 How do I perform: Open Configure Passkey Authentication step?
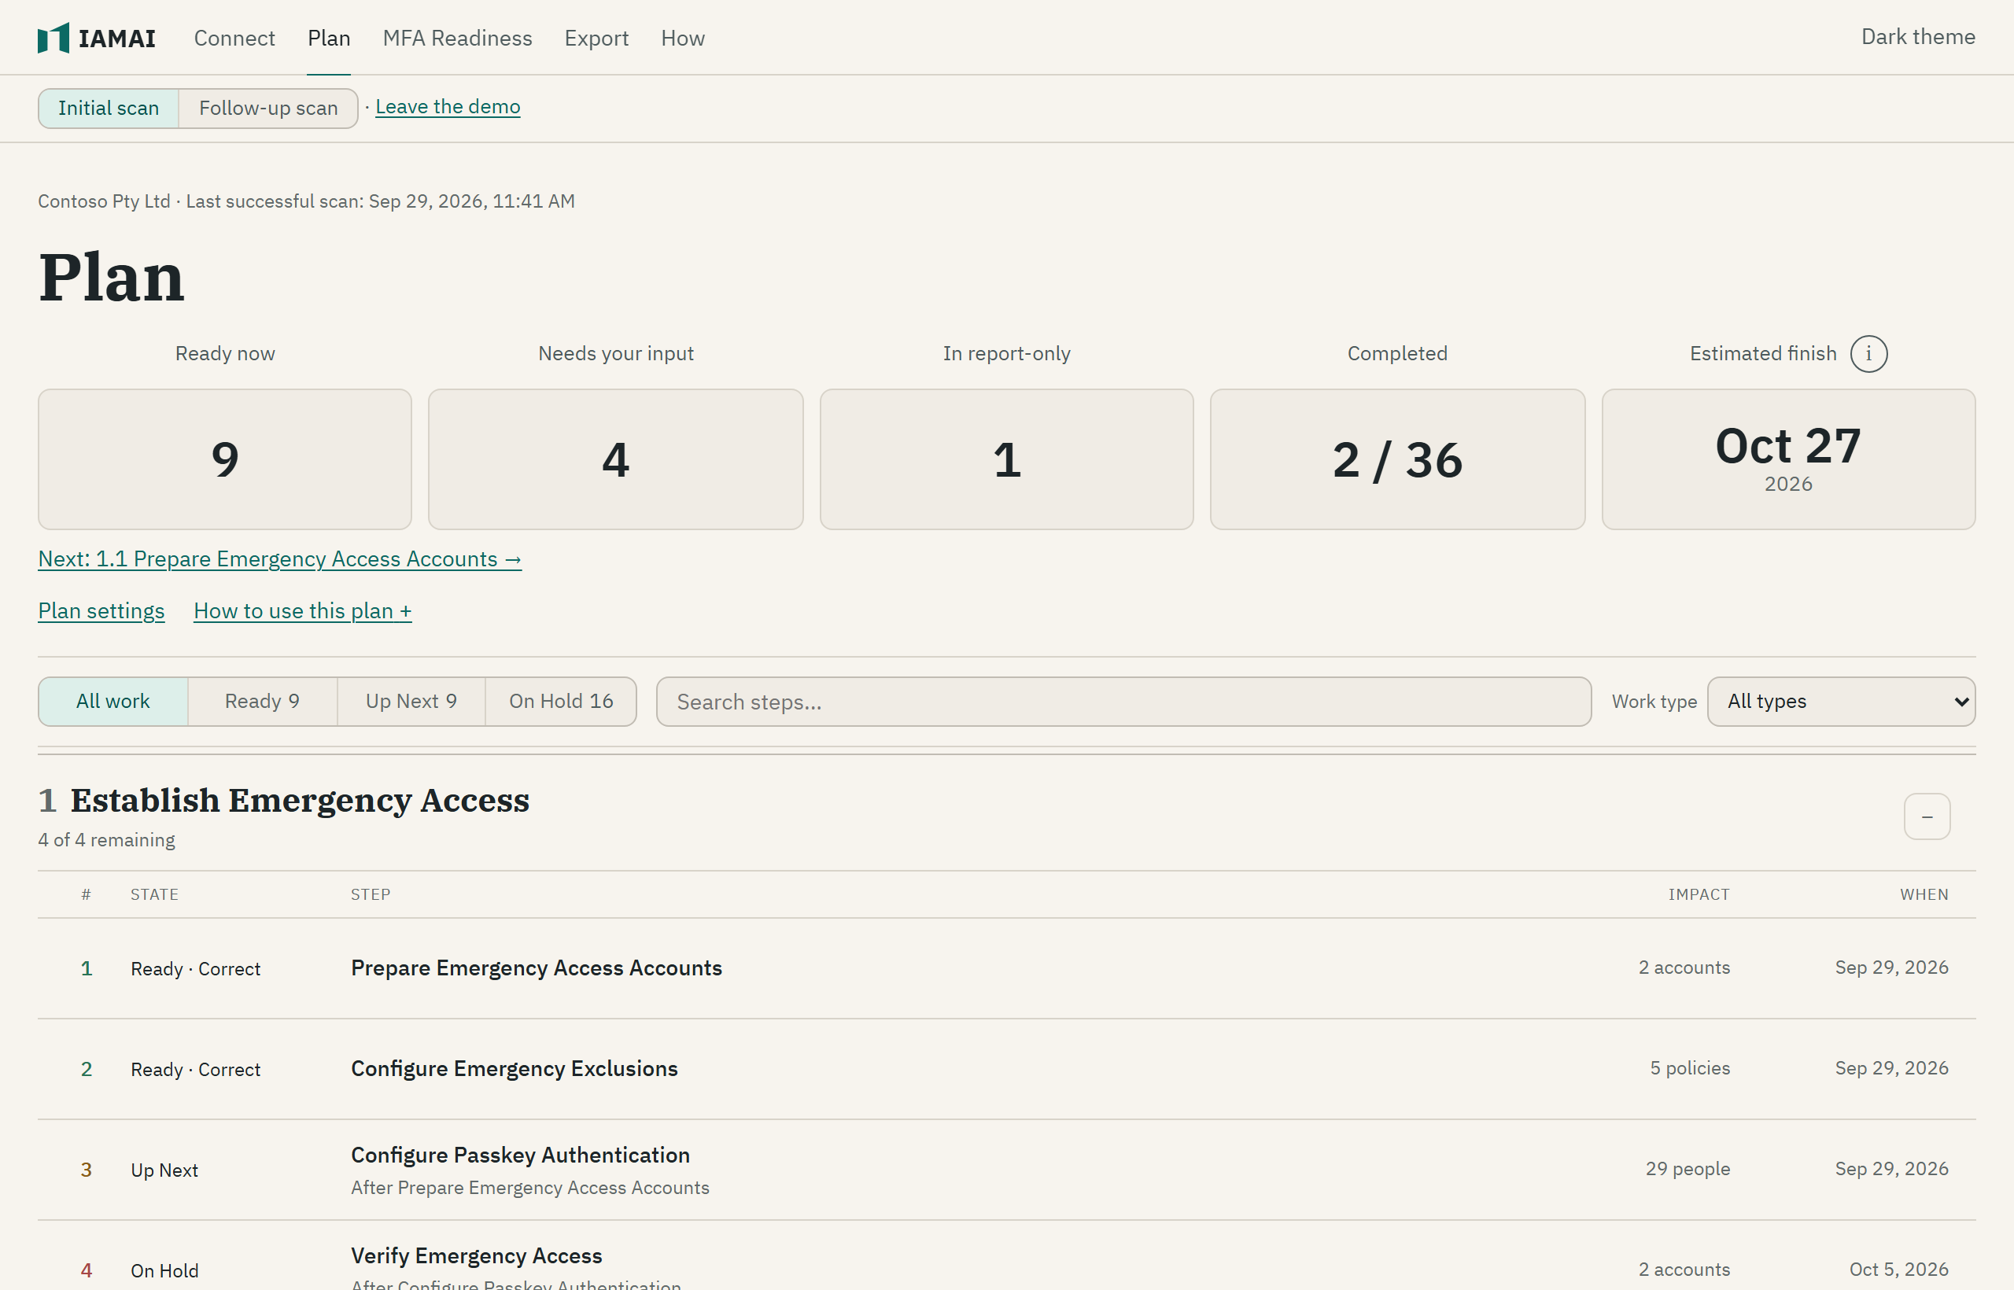pyautogui.click(x=520, y=1155)
